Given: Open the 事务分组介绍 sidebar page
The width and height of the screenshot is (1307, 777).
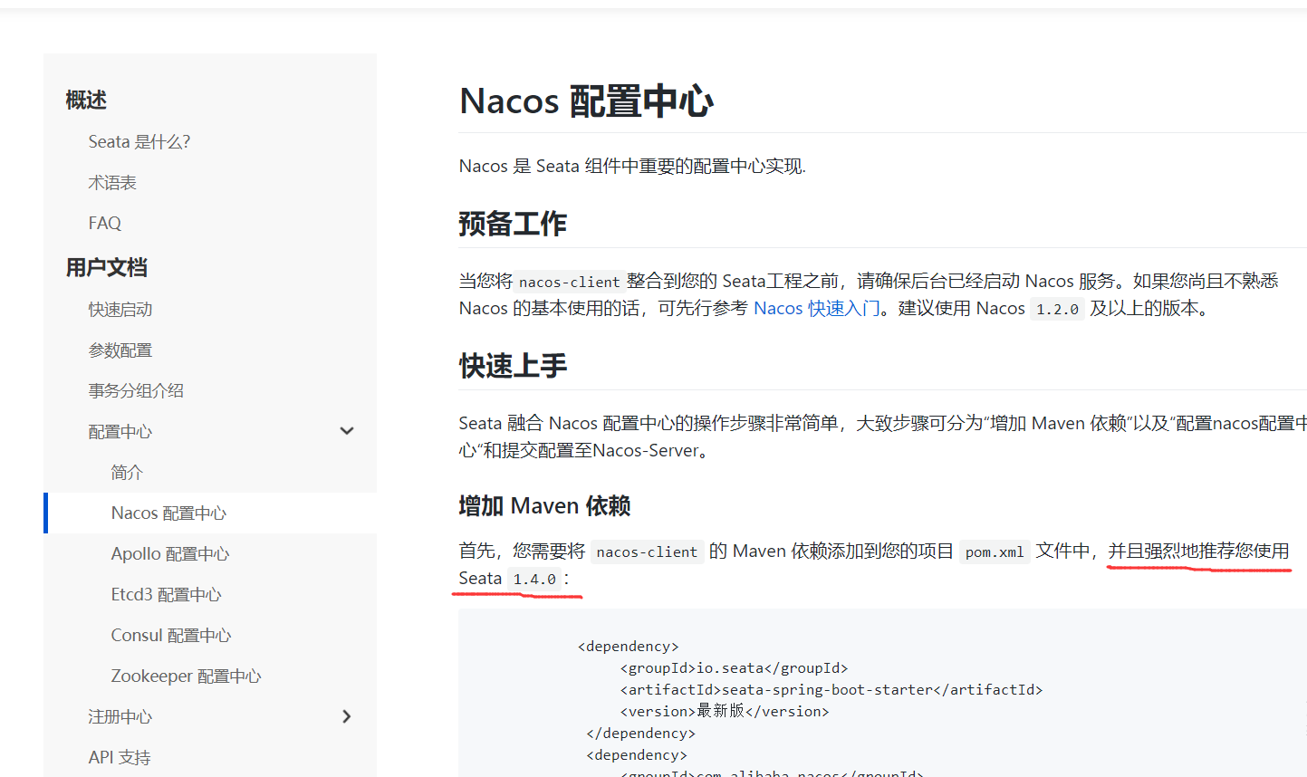Looking at the screenshot, I should [136, 390].
